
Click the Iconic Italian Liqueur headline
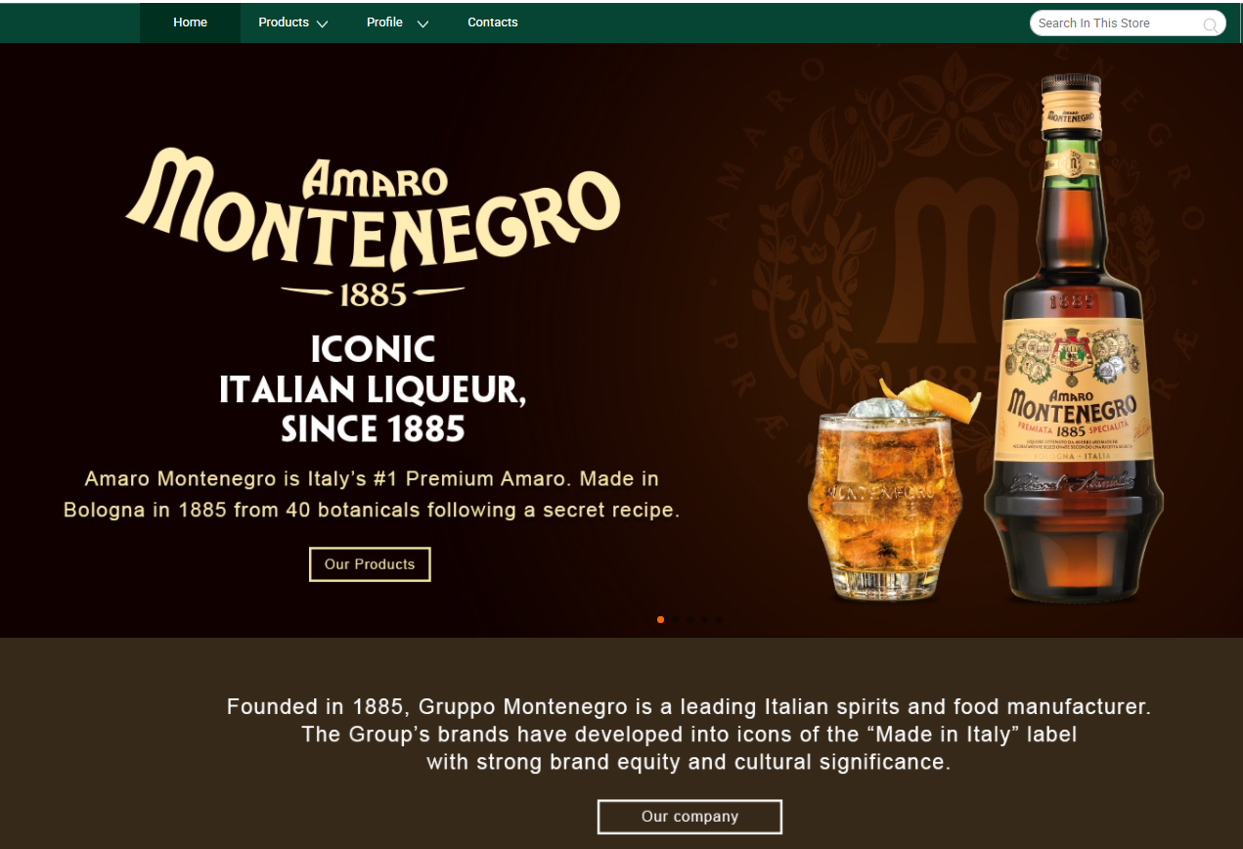(373, 389)
